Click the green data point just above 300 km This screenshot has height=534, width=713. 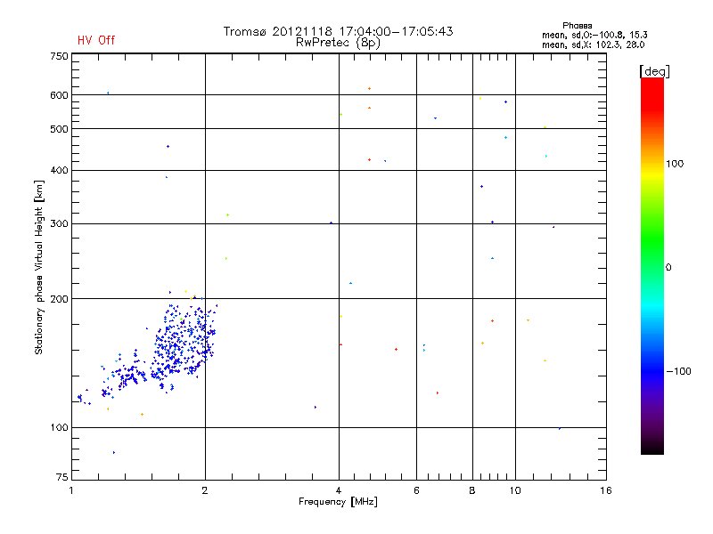227,214
